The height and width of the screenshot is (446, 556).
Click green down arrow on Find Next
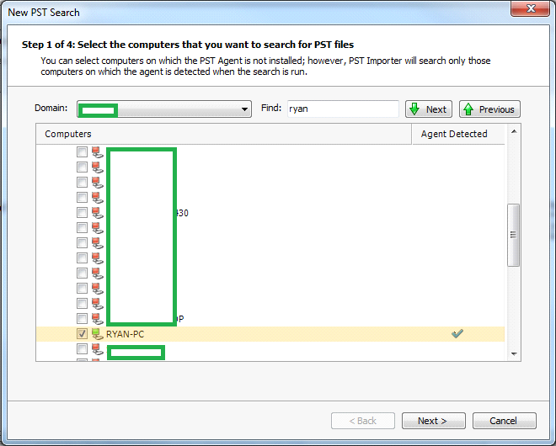coord(414,109)
